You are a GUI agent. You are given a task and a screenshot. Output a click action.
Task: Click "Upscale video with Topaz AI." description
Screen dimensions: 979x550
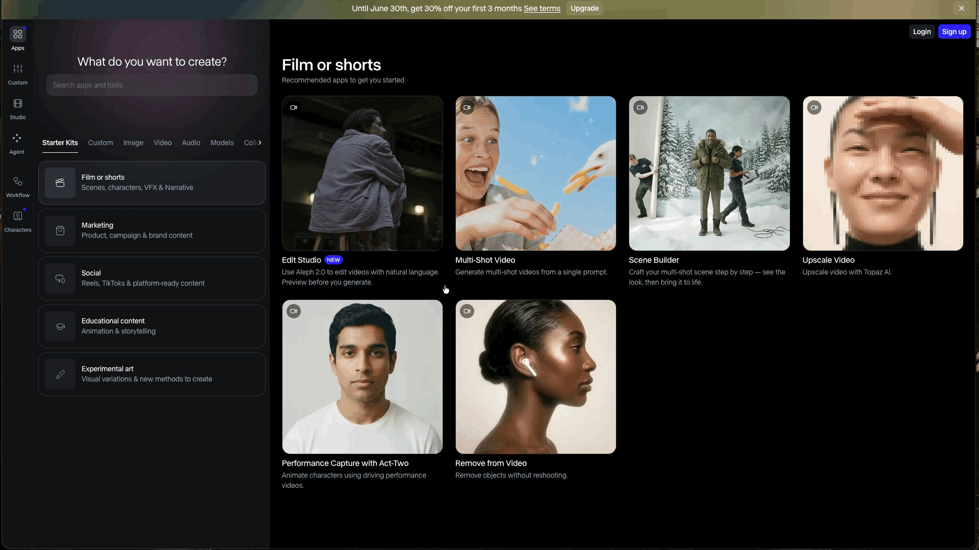[847, 272]
